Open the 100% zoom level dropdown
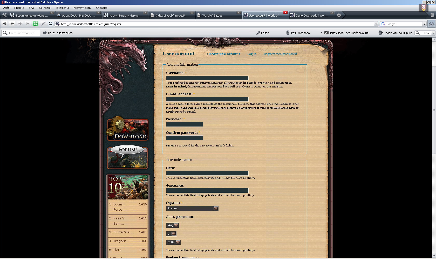 click(433, 33)
